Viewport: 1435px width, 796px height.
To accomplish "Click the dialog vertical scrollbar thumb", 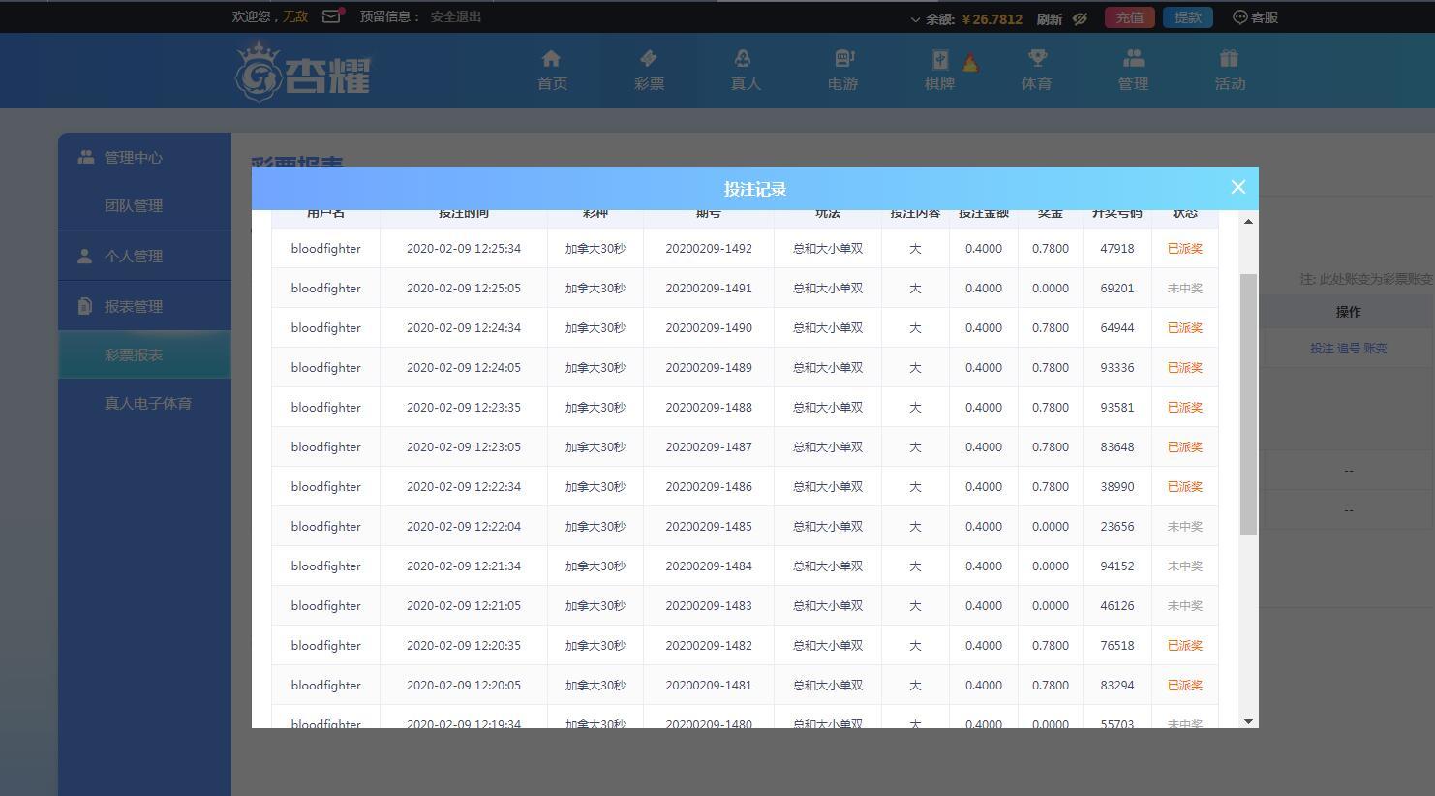I will pos(1248,403).
